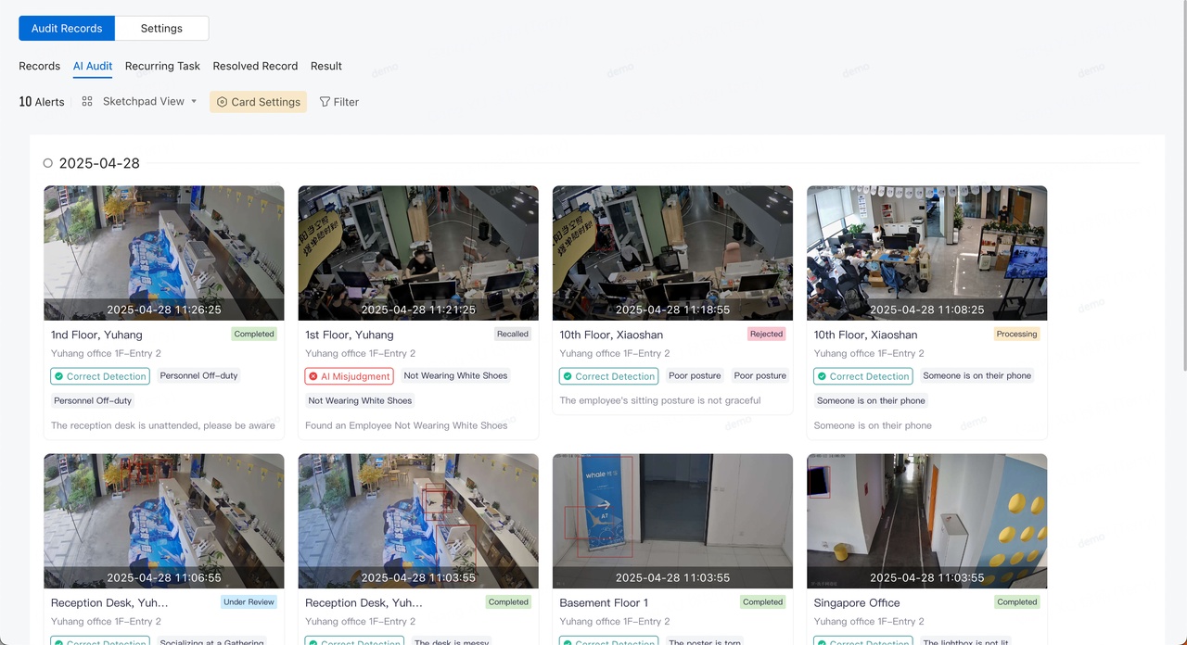Image resolution: width=1187 pixels, height=645 pixels.
Task: Open the Records tab
Action: (40, 66)
